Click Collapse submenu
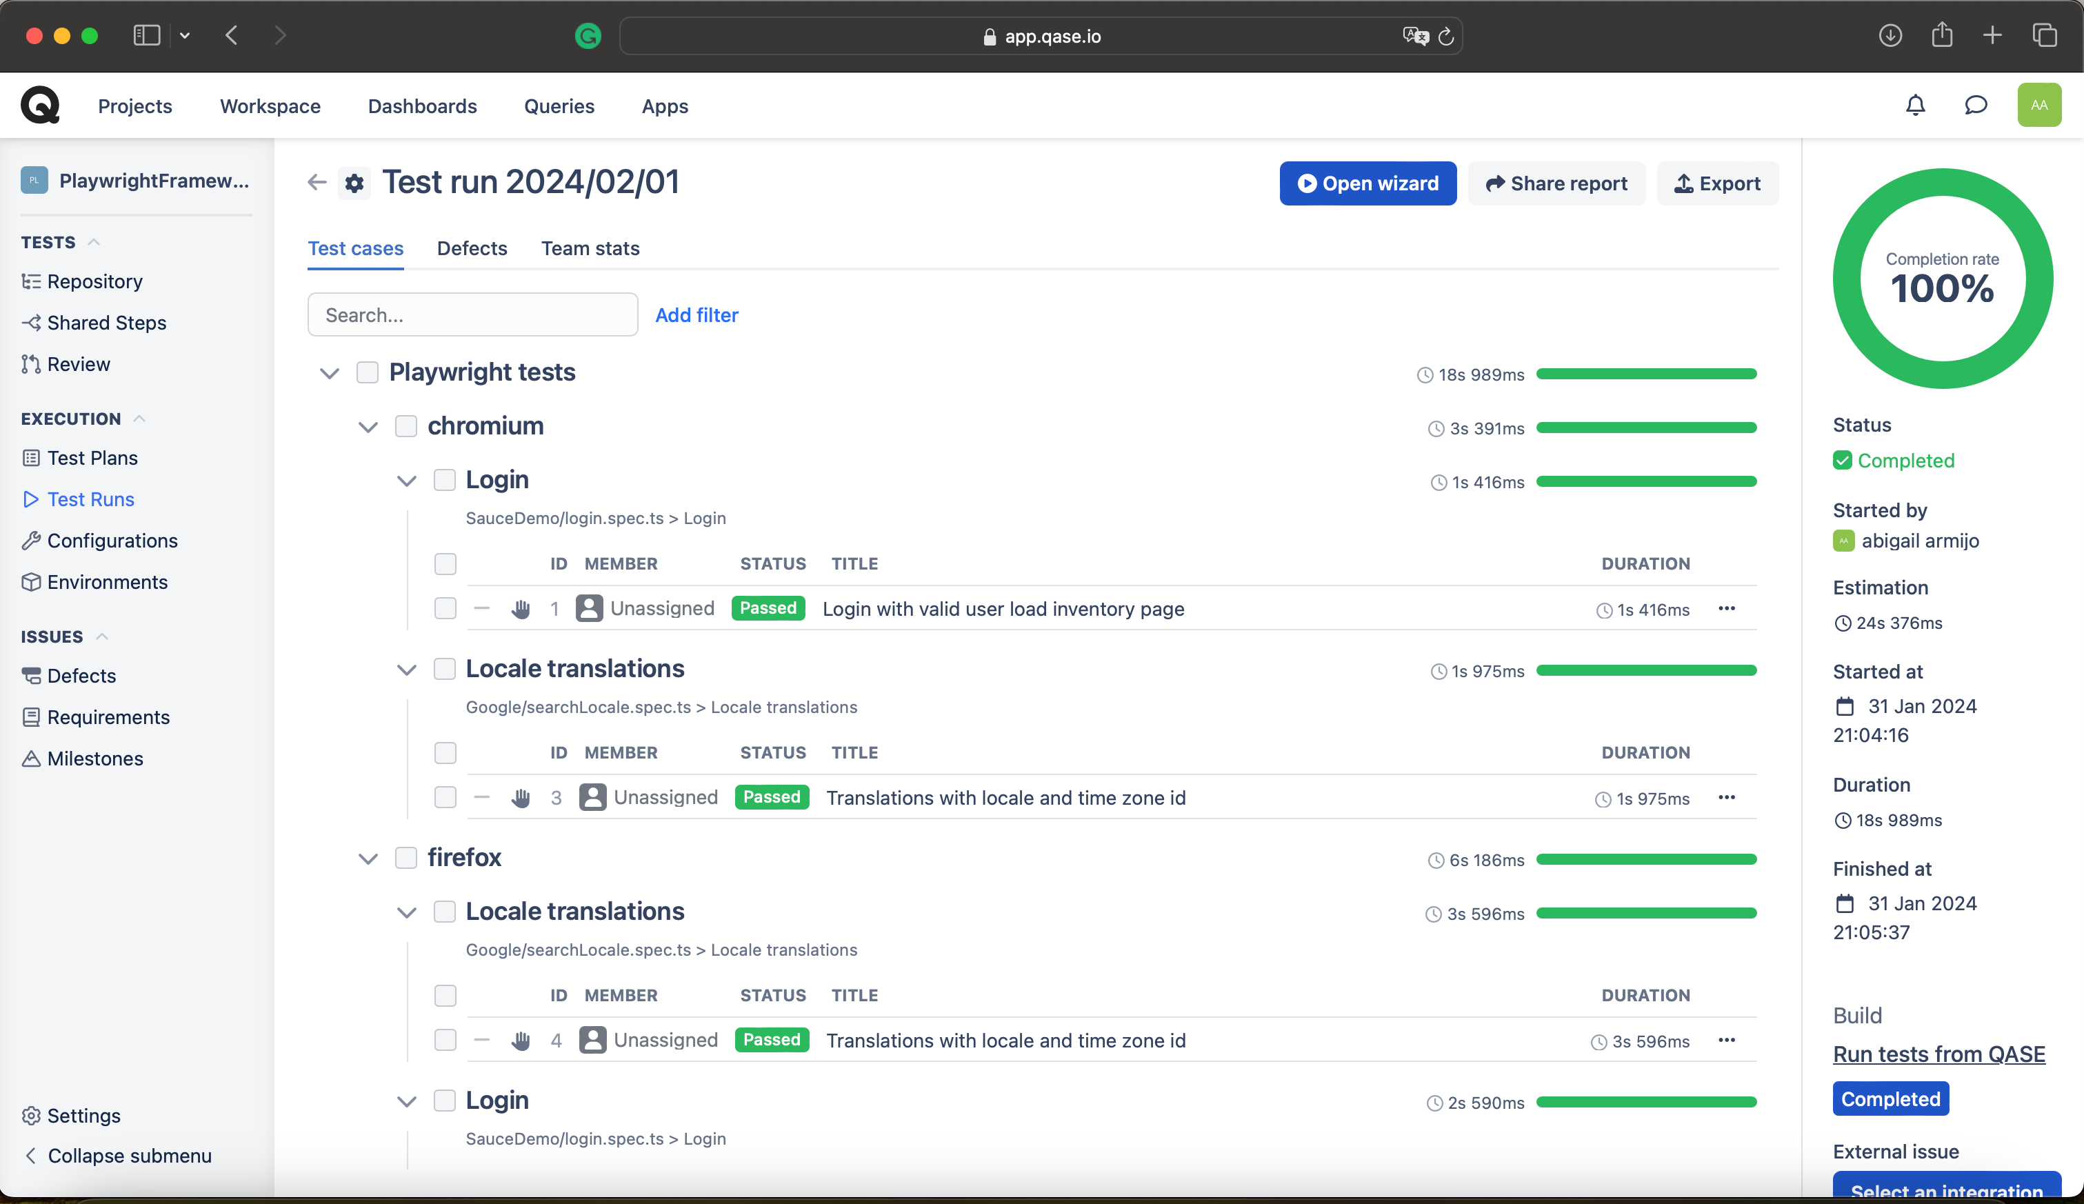Viewport: 2084px width, 1204px height. point(117,1155)
